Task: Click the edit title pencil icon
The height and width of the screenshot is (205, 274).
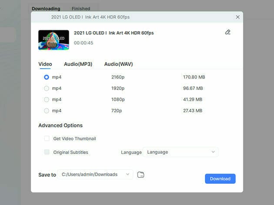Action: pyautogui.click(x=227, y=32)
